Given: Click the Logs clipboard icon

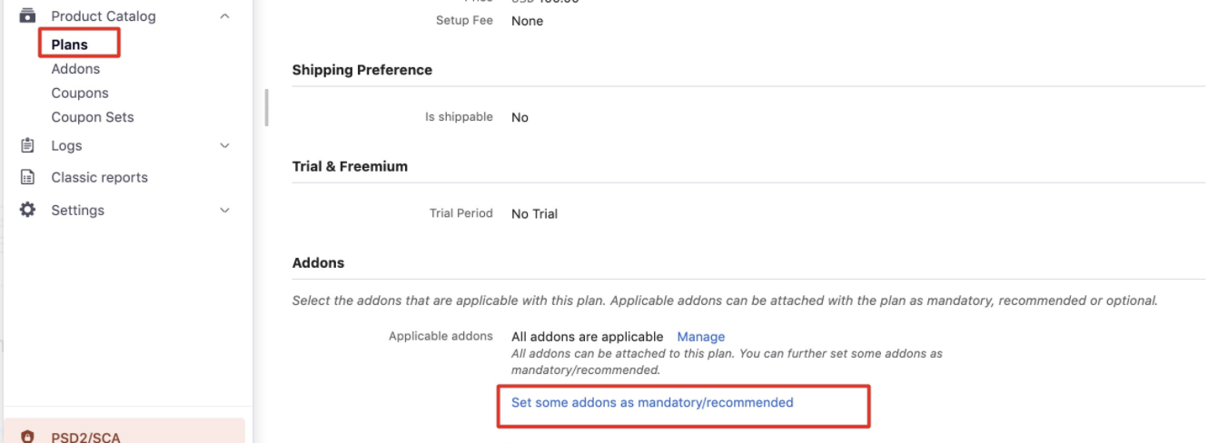Looking at the screenshot, I should (x=27, y=145).
